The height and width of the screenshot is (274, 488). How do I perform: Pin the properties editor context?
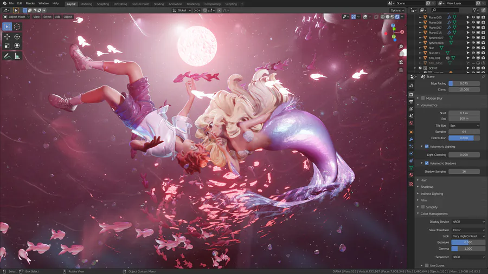(x=483, y=76)
